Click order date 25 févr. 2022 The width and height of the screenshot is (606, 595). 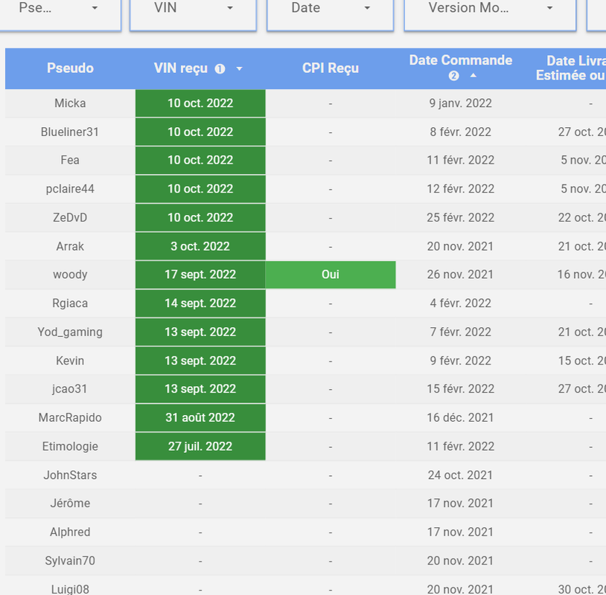pos(461,218)
